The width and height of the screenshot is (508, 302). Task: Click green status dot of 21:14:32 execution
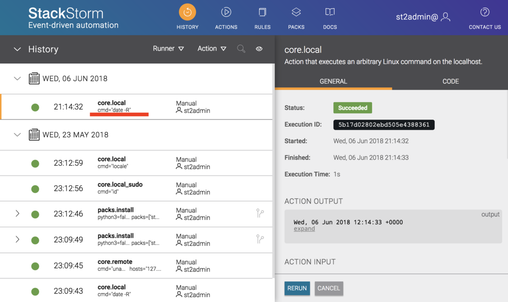click(35, 107)
